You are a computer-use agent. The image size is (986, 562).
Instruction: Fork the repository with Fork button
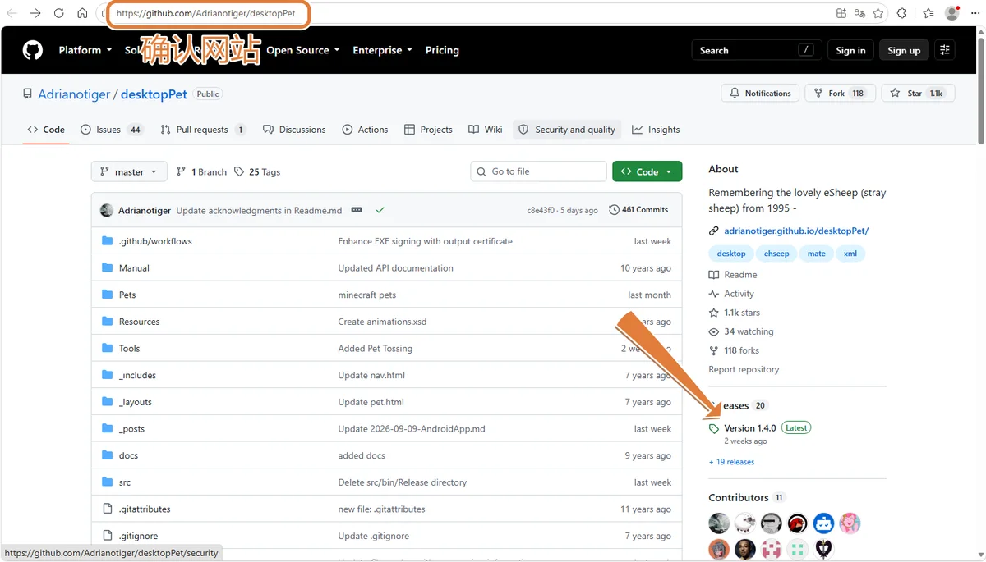click(840, 94)
